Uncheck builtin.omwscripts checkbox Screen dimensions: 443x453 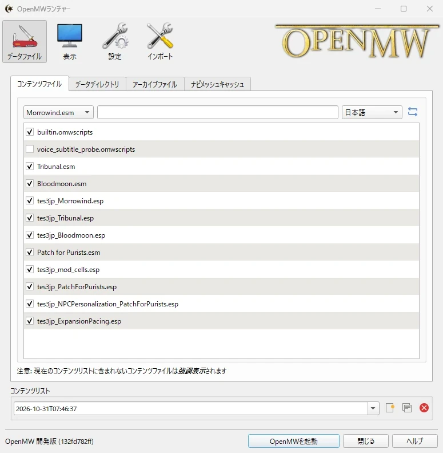(x=30, y=132)
